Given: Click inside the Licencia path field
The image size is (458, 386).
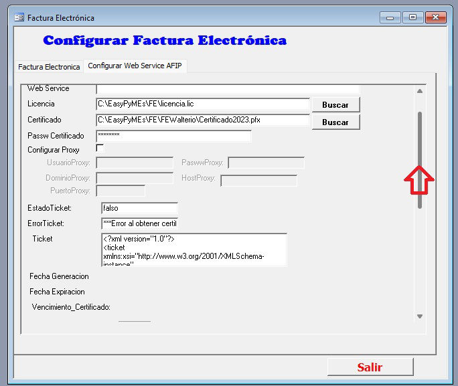Looking at the screenshot, I should pos(202,104).
